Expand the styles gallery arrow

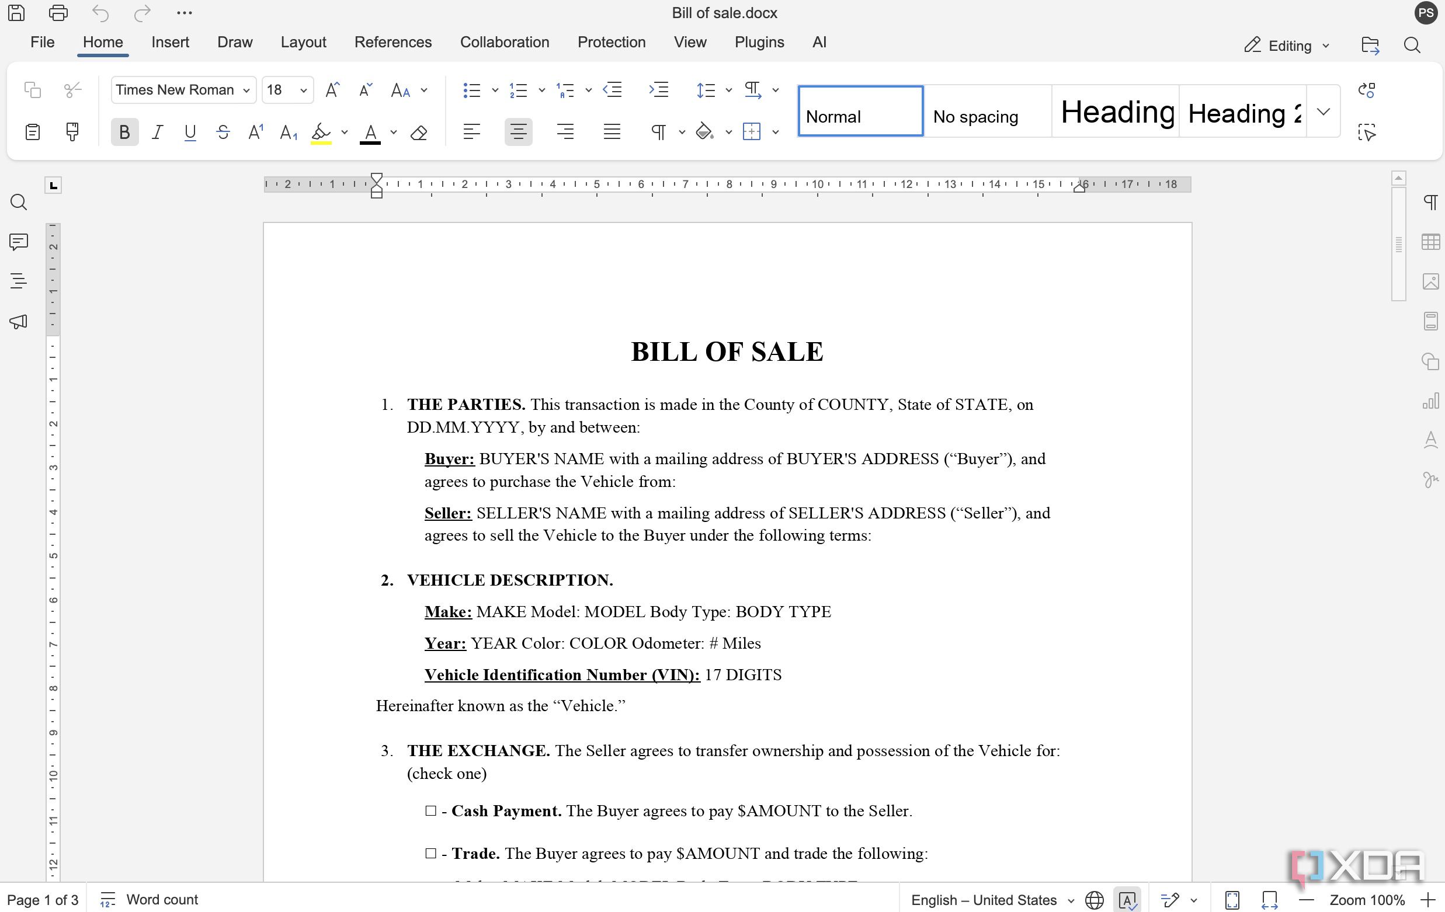(1323, 112)
